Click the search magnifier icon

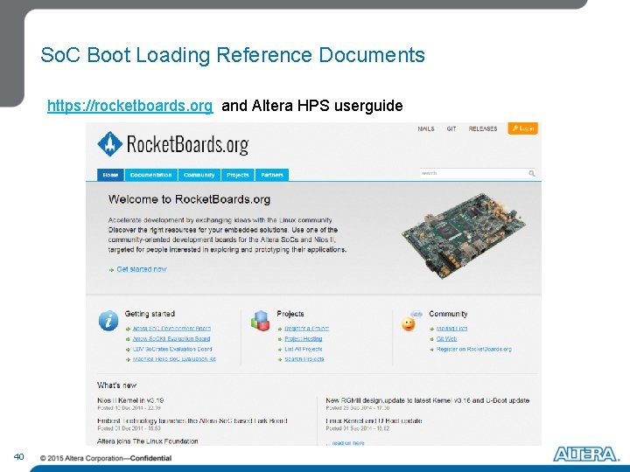(x=532, y=173)
